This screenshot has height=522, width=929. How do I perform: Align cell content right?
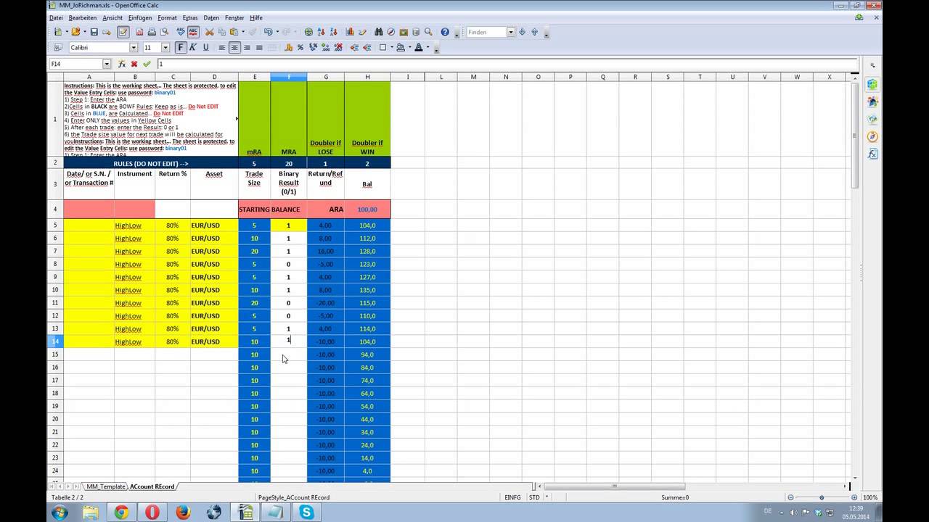(x=247, y=47)
